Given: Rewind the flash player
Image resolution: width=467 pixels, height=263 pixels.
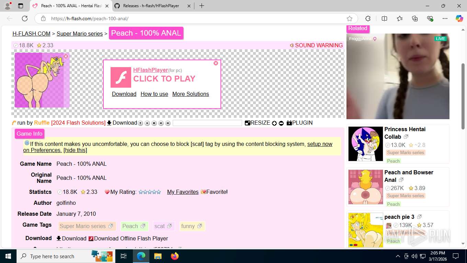Looking at the screenshot, I should (161, 123).
